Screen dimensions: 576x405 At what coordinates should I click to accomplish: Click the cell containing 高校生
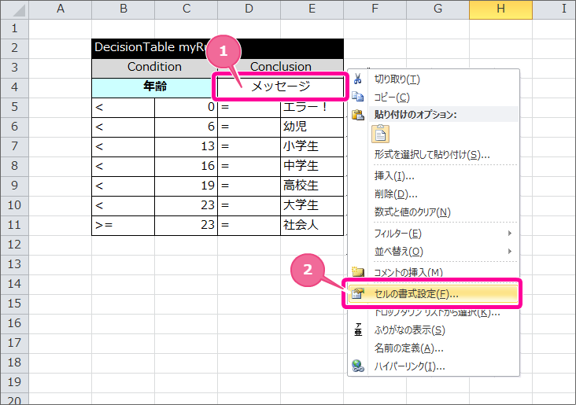(312, 186)
